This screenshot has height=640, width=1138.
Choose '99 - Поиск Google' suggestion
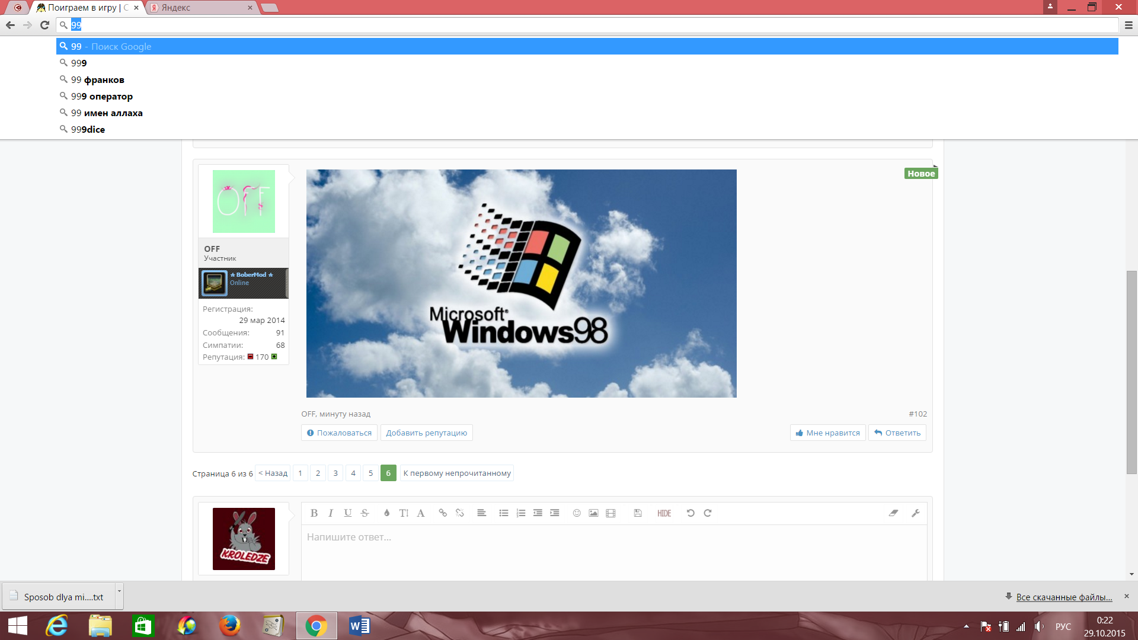click(587, 46)
